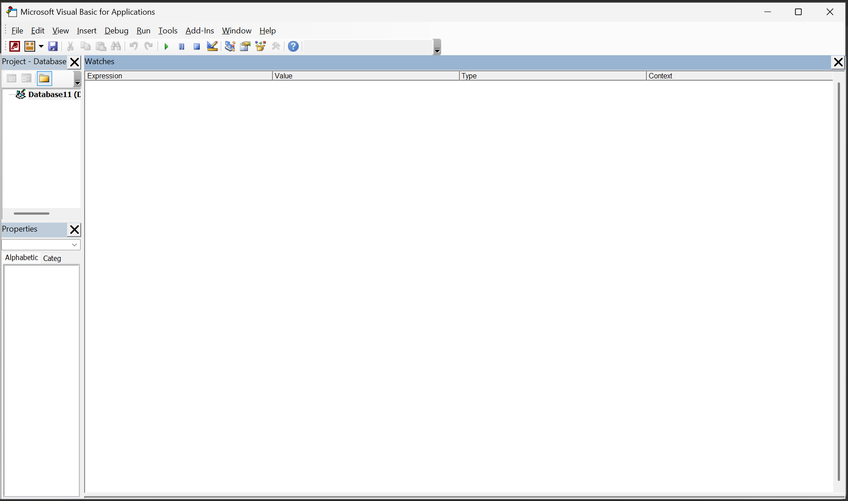Click the Project - Database panel title

34,61
